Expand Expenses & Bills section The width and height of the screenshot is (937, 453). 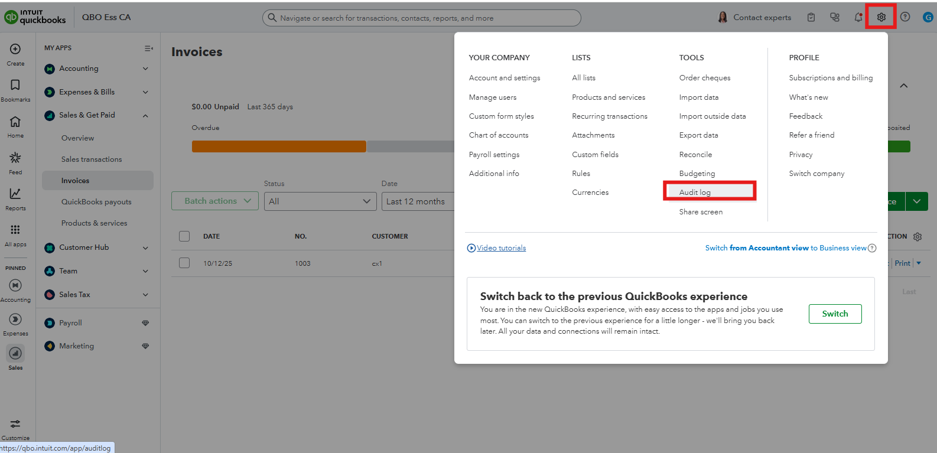point(145,92)
